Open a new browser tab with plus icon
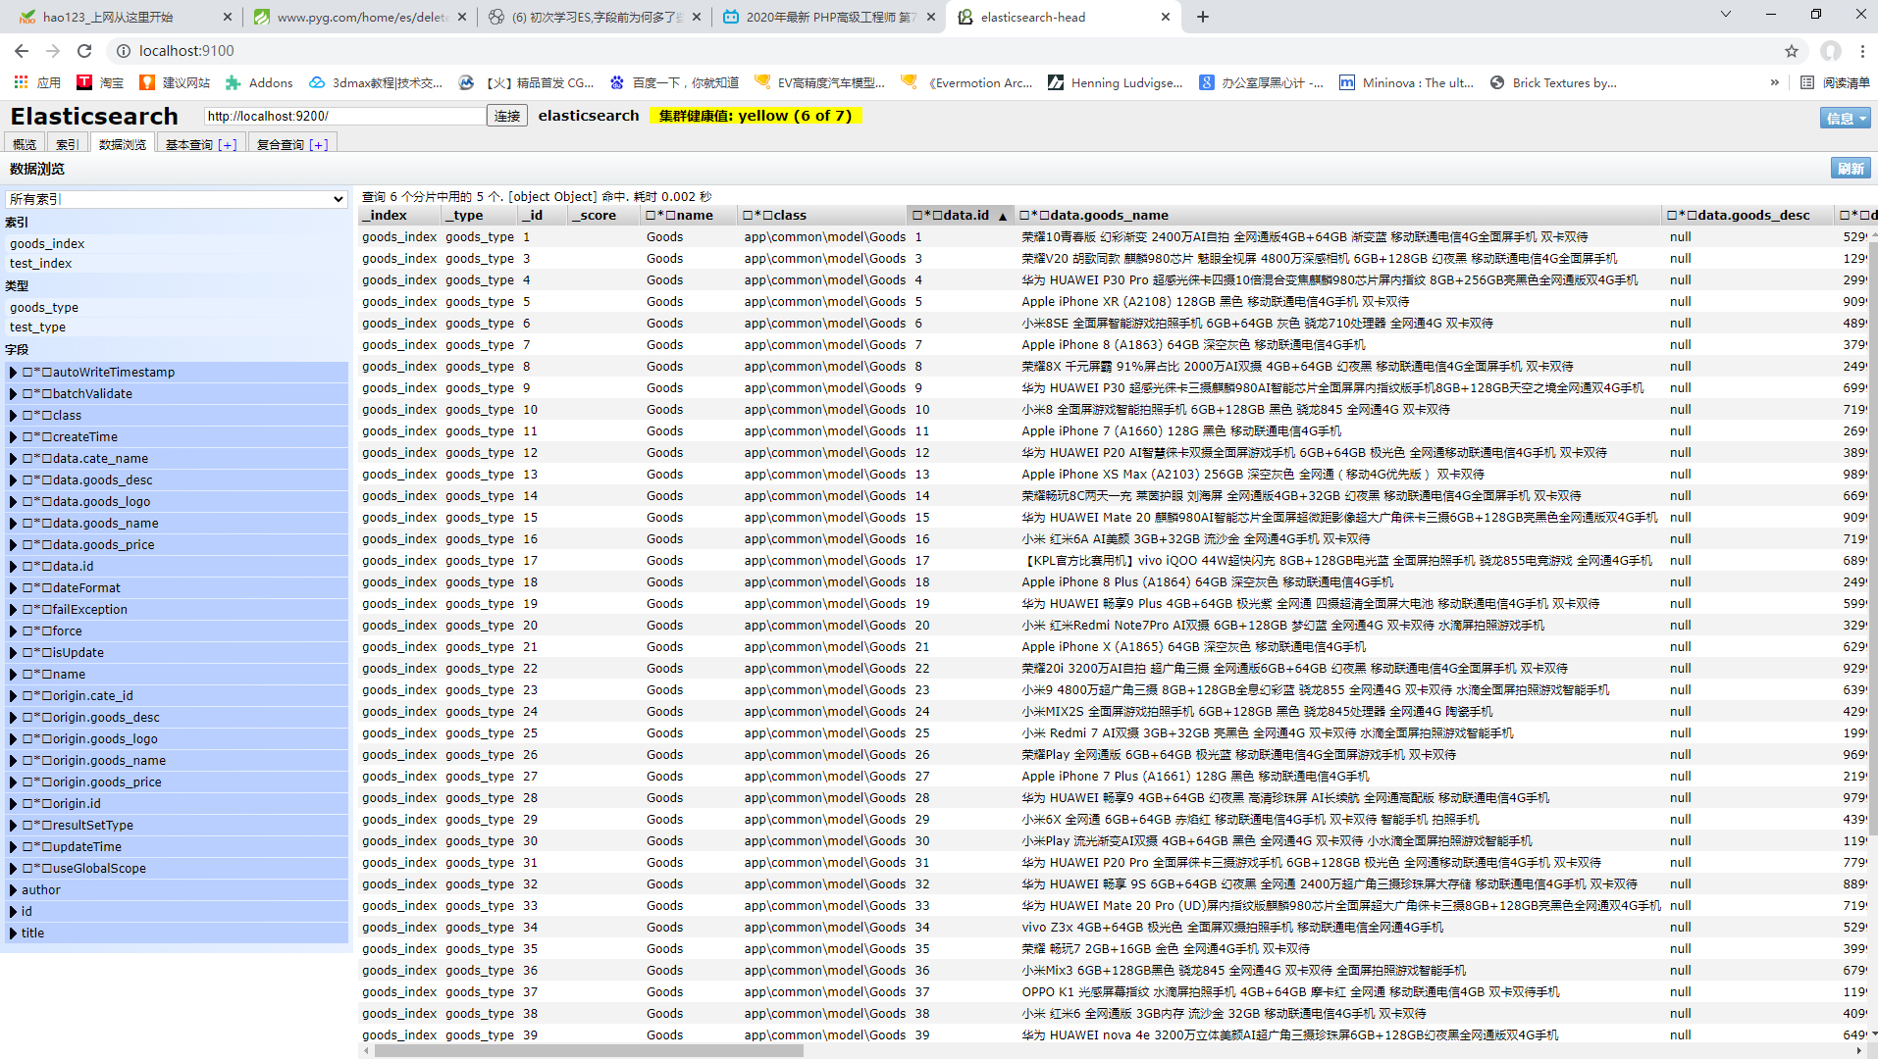 [x=1203, y=17]
